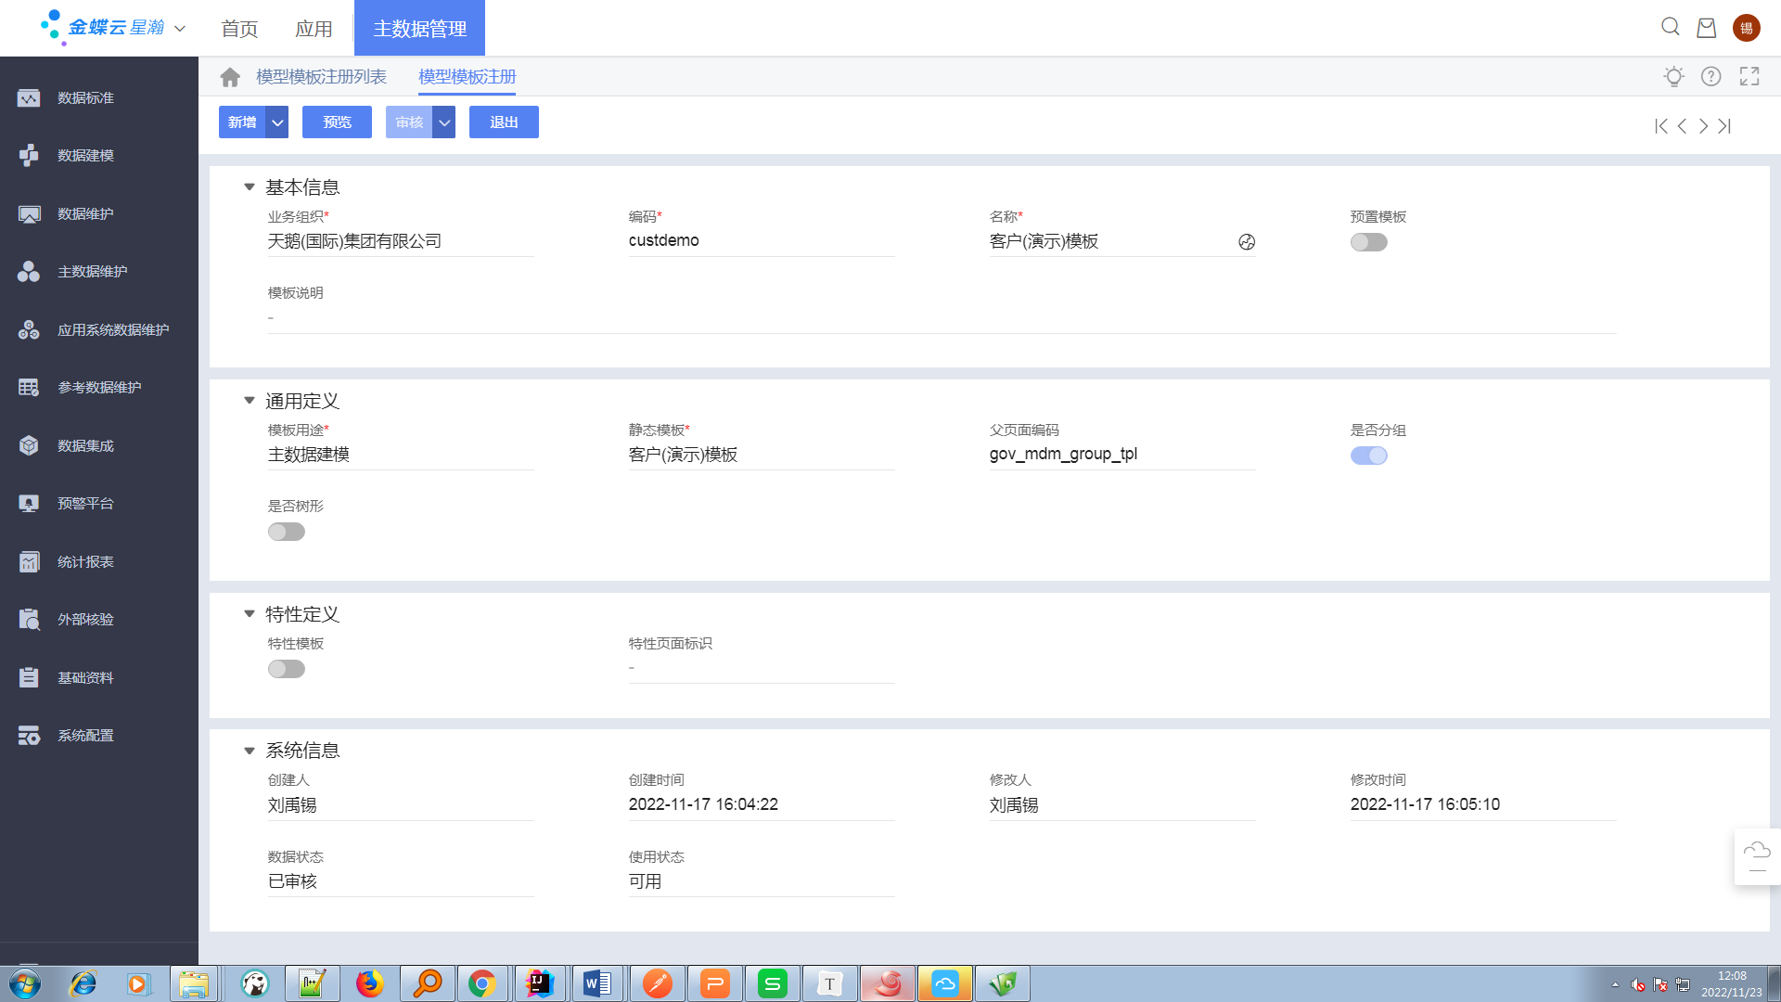Click the 预览 button
This screenshot has height=1002, width=1781.
(x=337, y=122)
